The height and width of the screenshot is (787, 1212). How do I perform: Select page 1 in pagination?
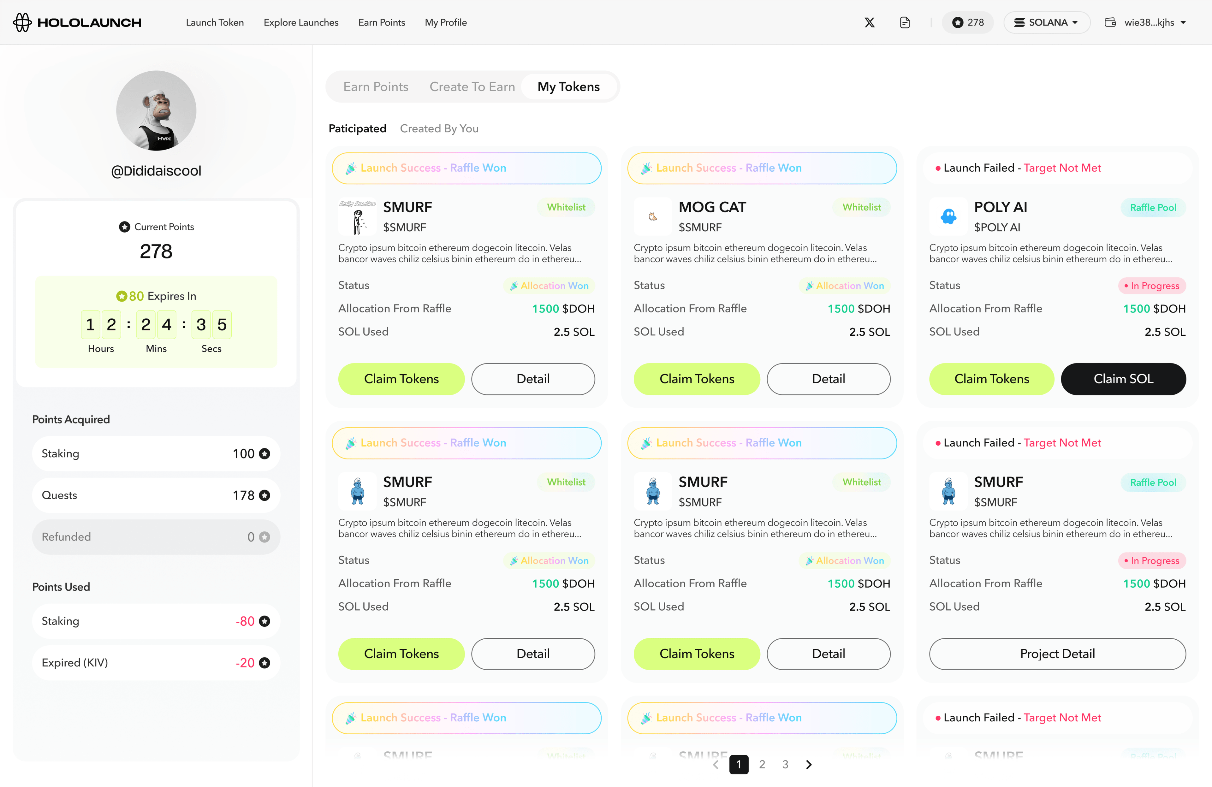pos(738,764)
